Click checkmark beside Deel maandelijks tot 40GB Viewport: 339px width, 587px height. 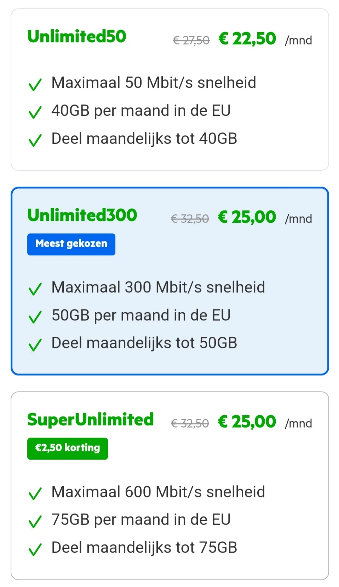(35, 141)
